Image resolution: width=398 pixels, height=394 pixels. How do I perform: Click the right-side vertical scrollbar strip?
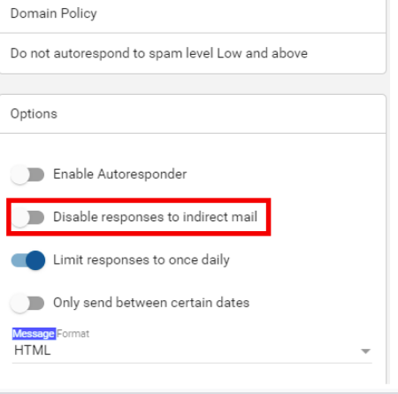(394, 192)
